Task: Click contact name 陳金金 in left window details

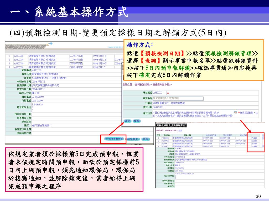Action: pos(35,93)
